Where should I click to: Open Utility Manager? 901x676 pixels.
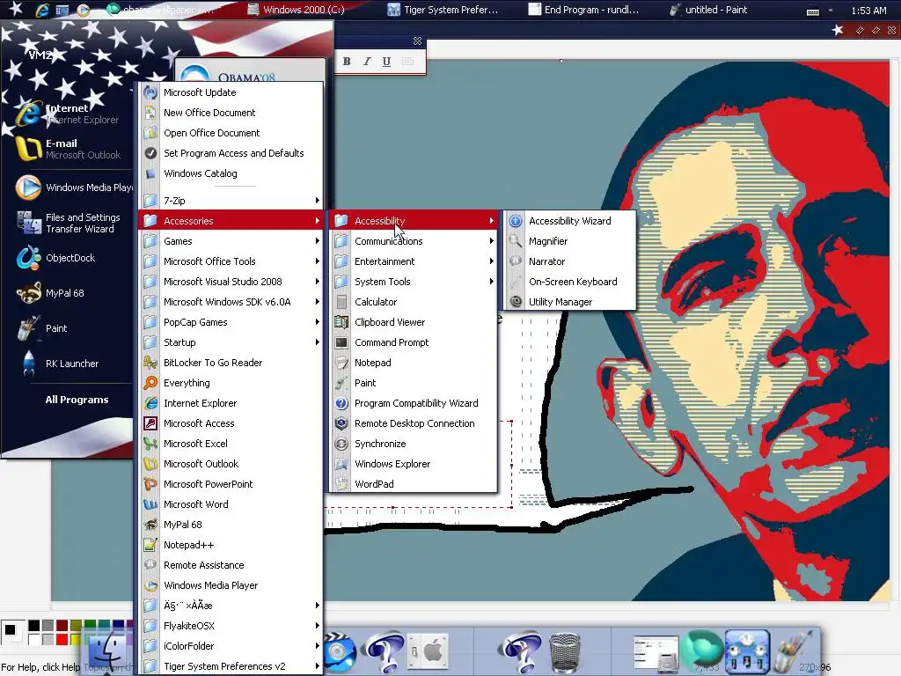pos(570,302)
